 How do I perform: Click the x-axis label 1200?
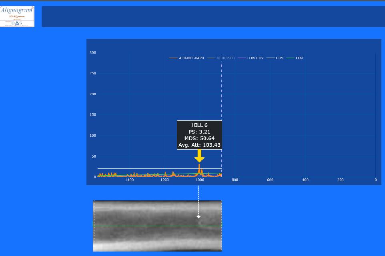tap(164, 180)
